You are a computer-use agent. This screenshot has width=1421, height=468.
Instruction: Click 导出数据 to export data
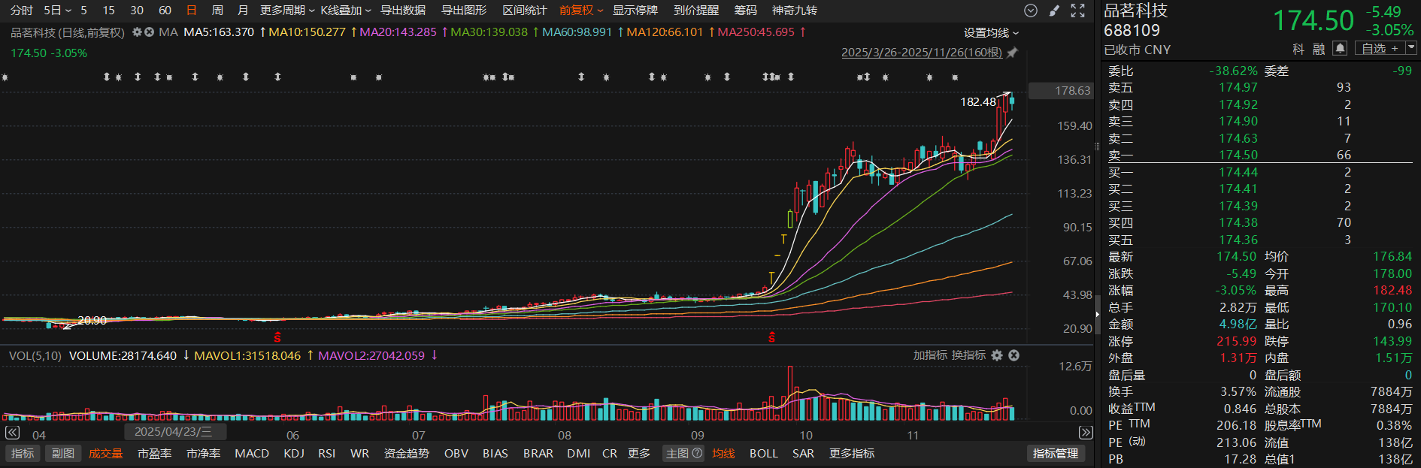pyautogui.click(x=402, y=11)
